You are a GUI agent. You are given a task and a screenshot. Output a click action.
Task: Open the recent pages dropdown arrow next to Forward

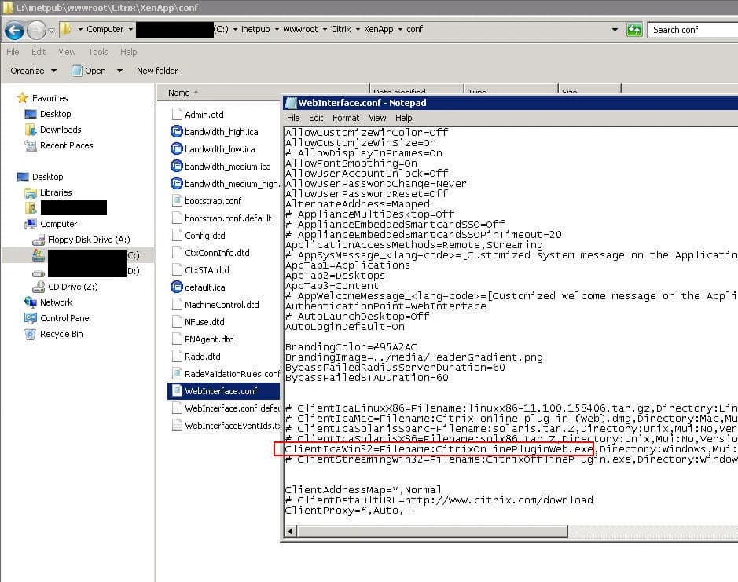point(51,30)
